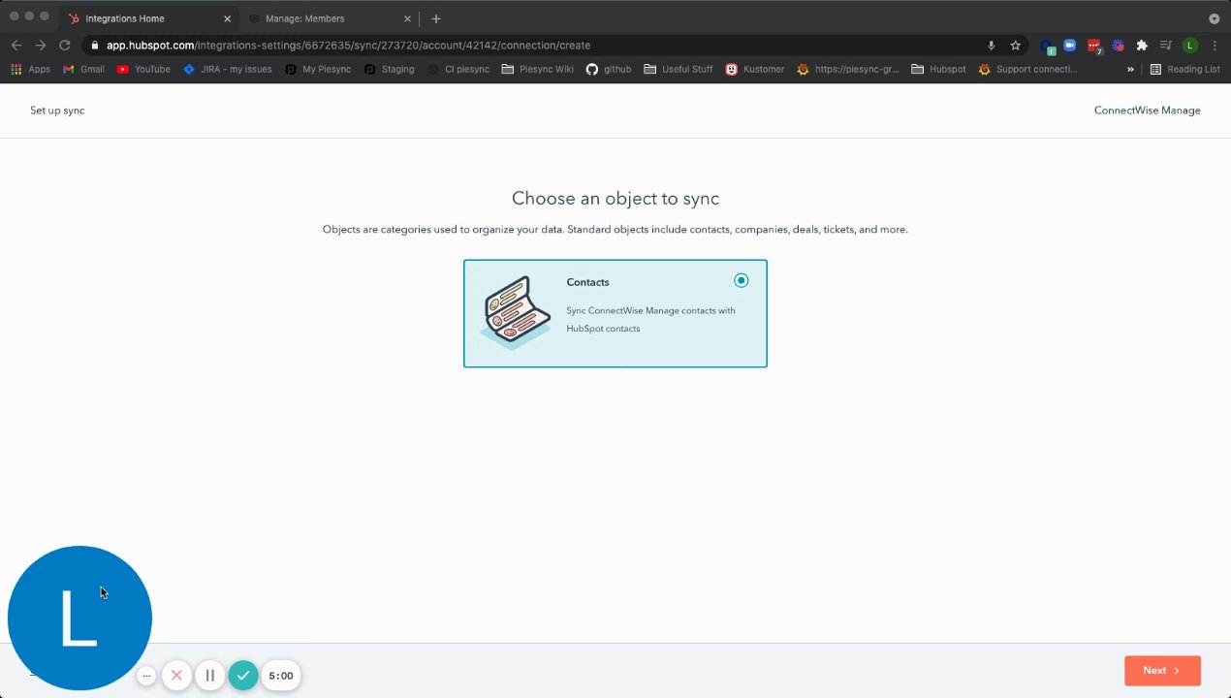Open a new browser tab
1231x698 pixels.
coord(436,18)
